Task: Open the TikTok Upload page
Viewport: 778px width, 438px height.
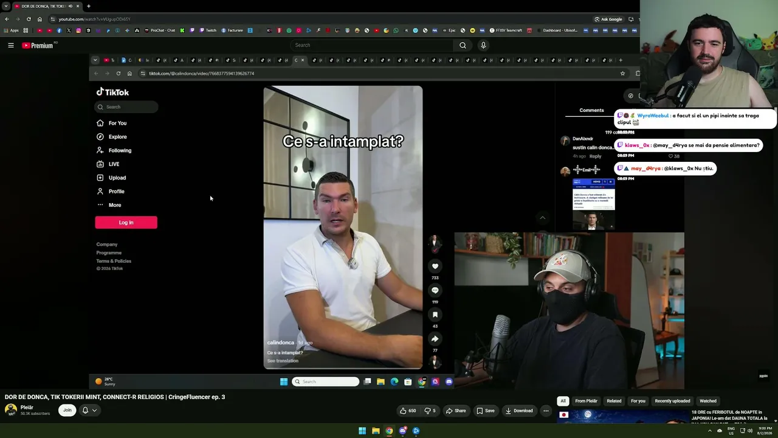Action: coord(111,178)
